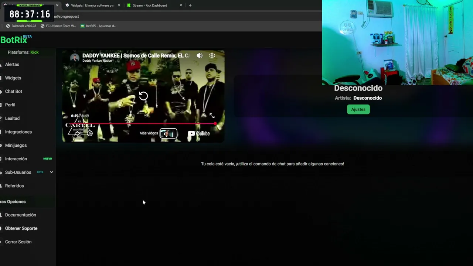Viewport: 473px width, 266px height.
Task: Click the empty queue message text
Action: pos(272,164)
